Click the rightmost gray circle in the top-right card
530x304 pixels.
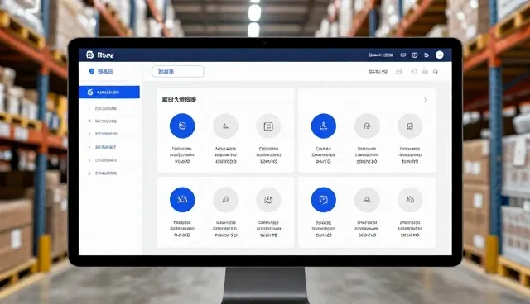[410, 126]
